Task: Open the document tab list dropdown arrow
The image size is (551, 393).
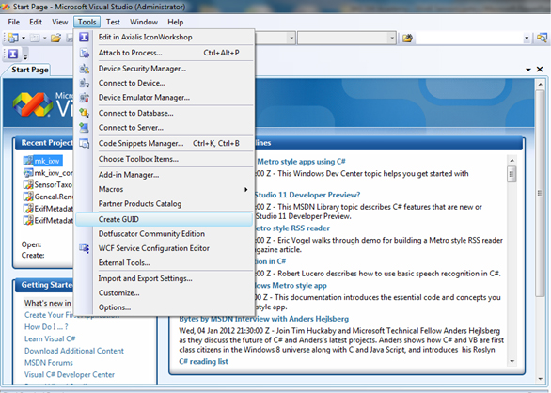Action: (x=528, y=70)
